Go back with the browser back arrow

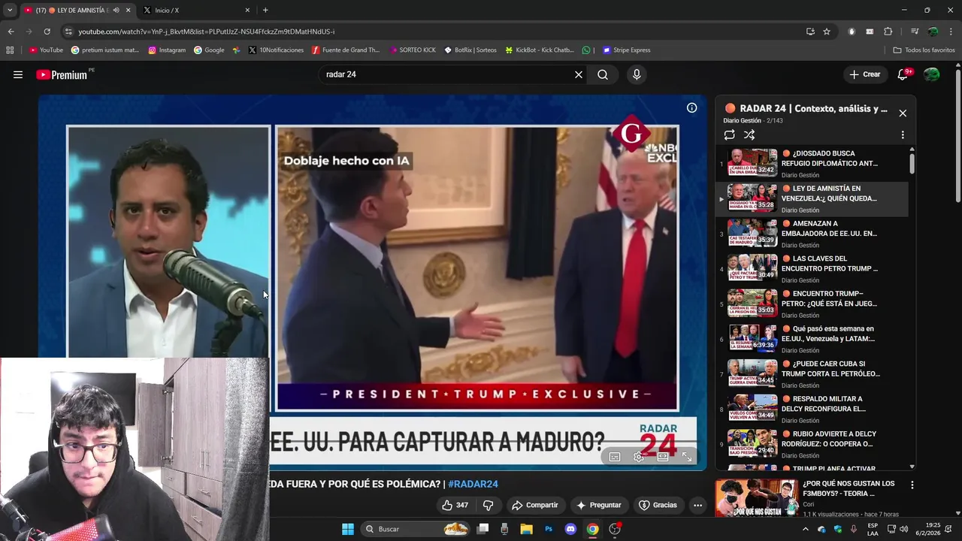click(11, 32)
